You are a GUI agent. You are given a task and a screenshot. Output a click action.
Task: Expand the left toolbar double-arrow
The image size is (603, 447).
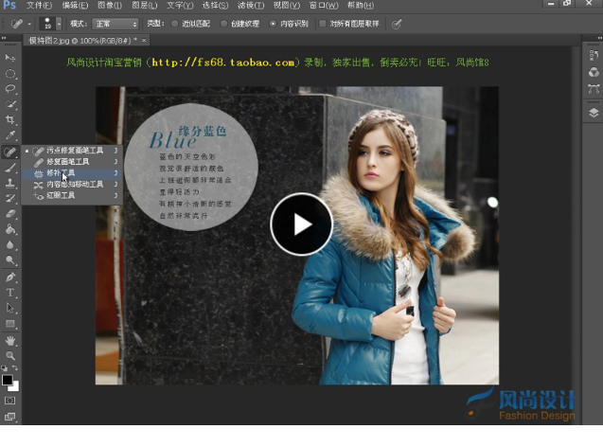pos(4,38)
